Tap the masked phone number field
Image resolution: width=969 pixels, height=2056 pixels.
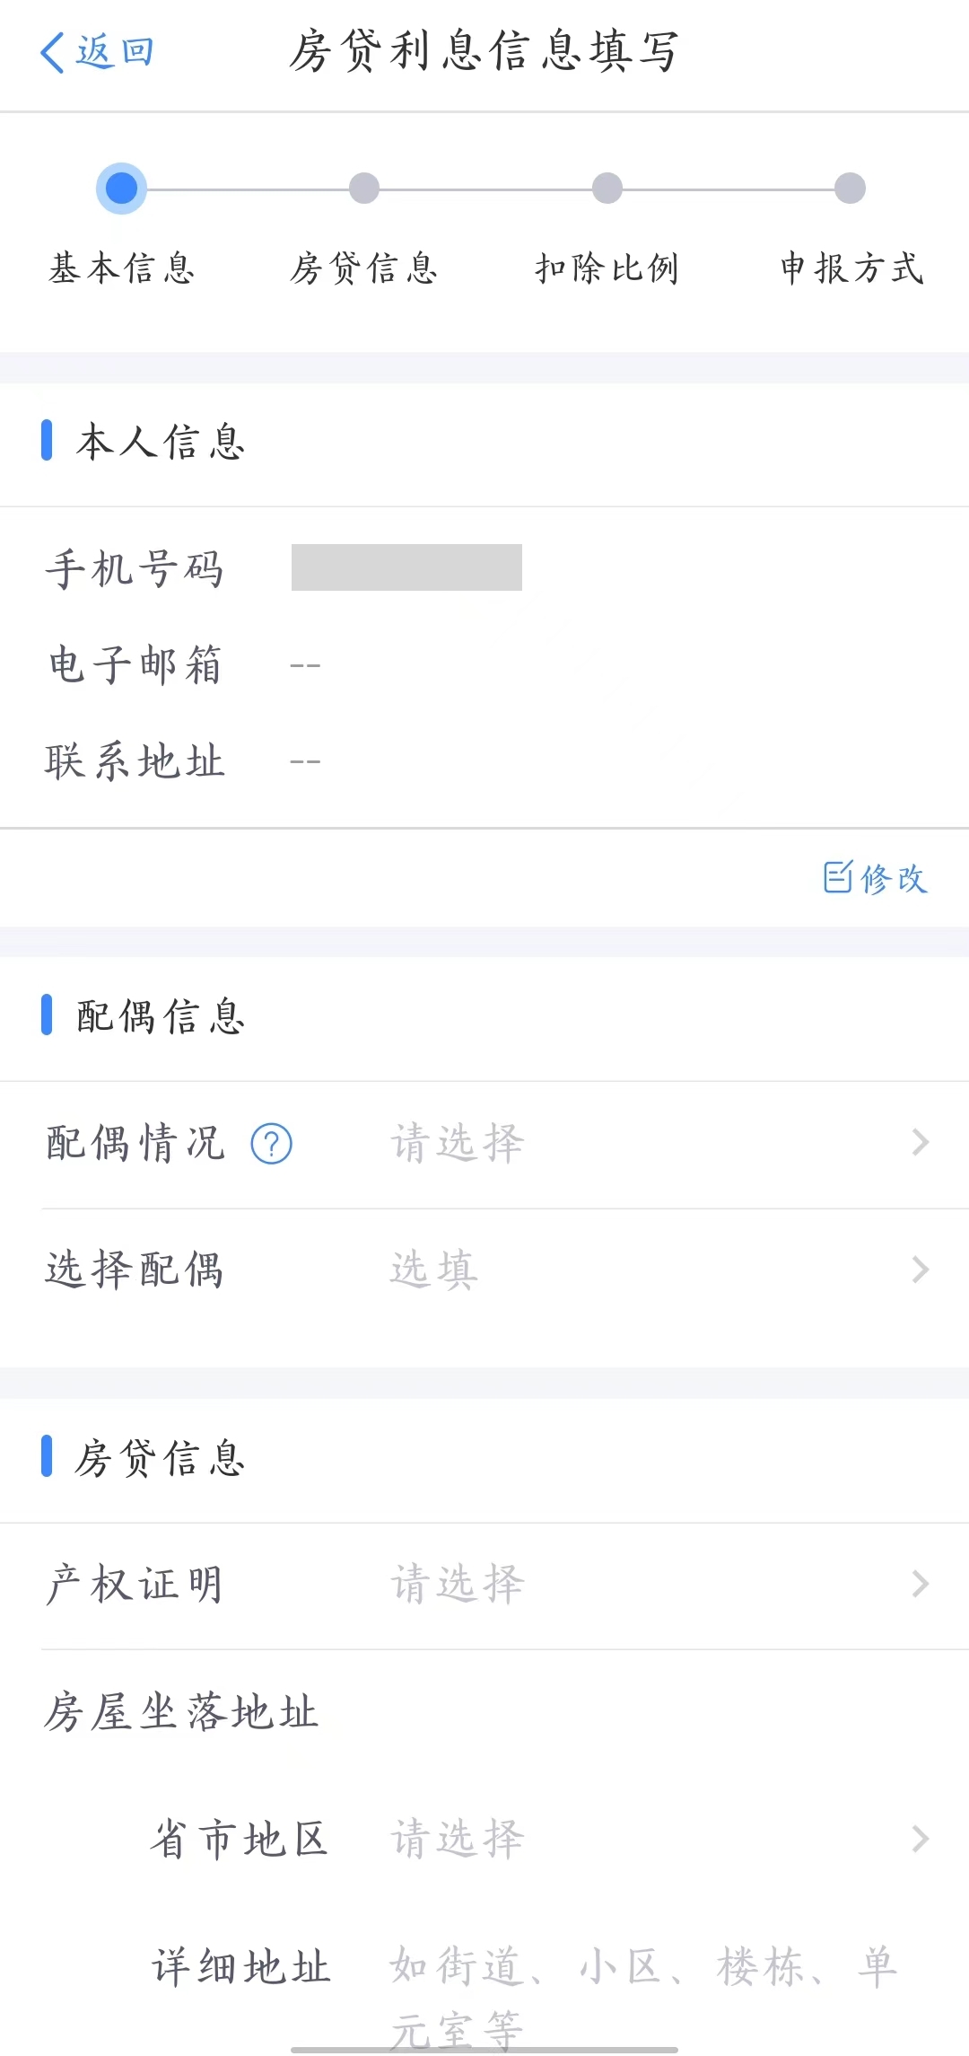coord(406,567)
